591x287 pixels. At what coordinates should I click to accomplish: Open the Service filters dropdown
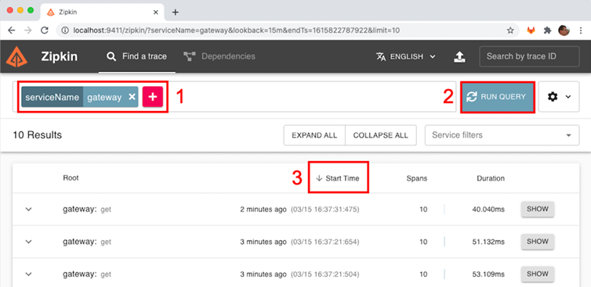pyautogui.click(x=502, y=135)
